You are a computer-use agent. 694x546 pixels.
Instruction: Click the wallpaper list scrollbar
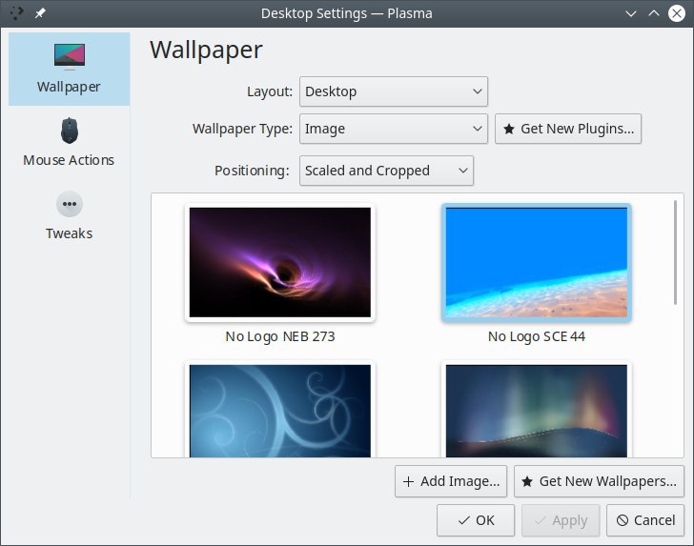pos(675,253)
